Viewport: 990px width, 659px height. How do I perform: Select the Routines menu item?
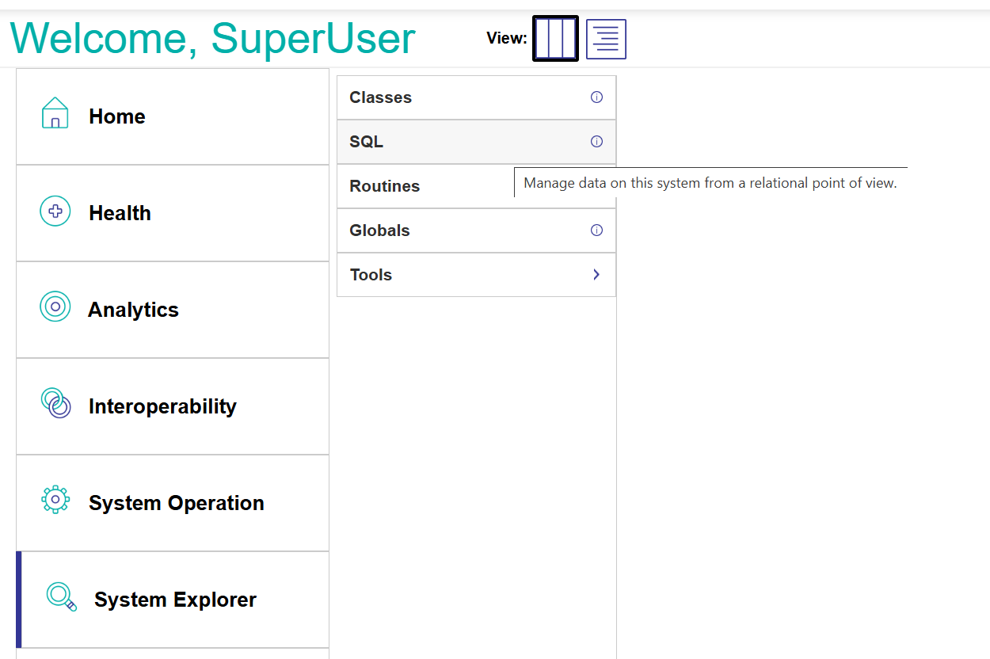coord(385,186)
